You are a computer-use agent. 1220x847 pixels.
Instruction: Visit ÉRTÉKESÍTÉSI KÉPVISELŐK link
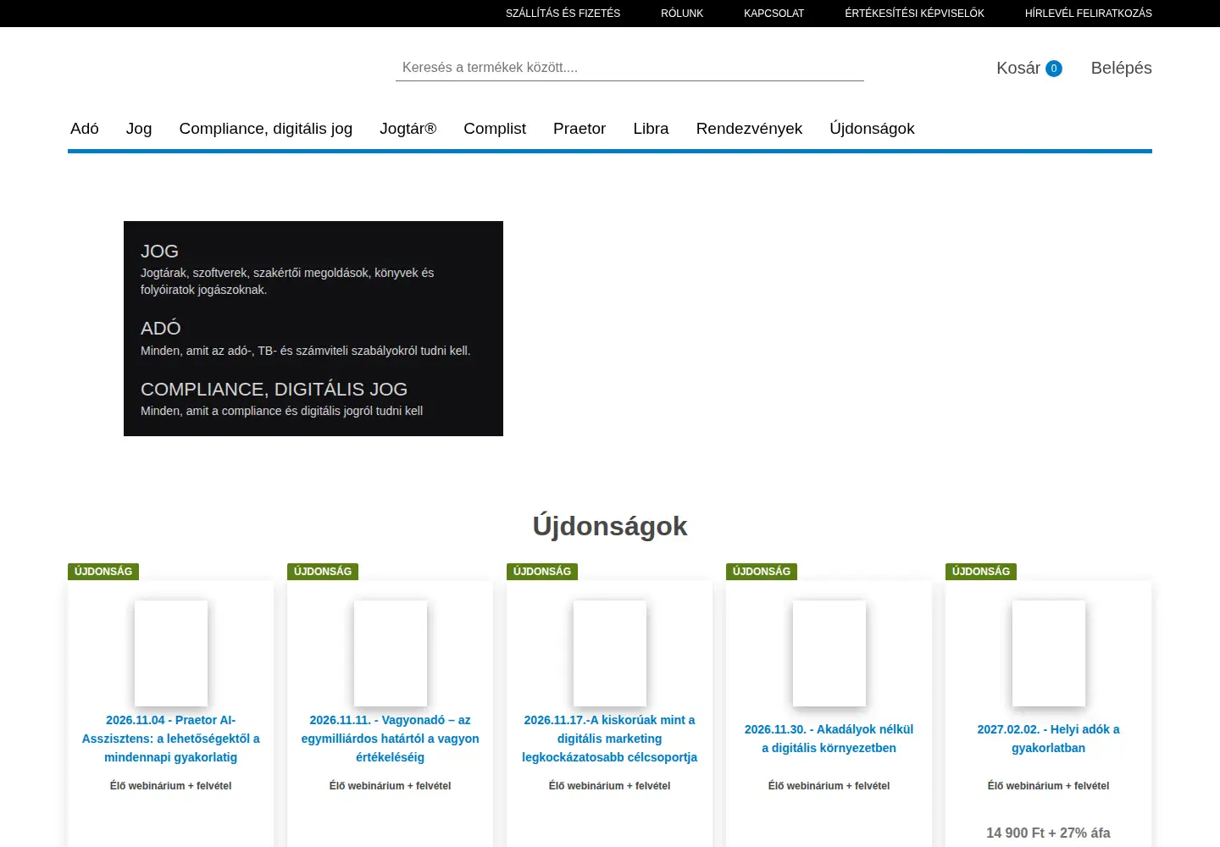(x=914, y=14)
